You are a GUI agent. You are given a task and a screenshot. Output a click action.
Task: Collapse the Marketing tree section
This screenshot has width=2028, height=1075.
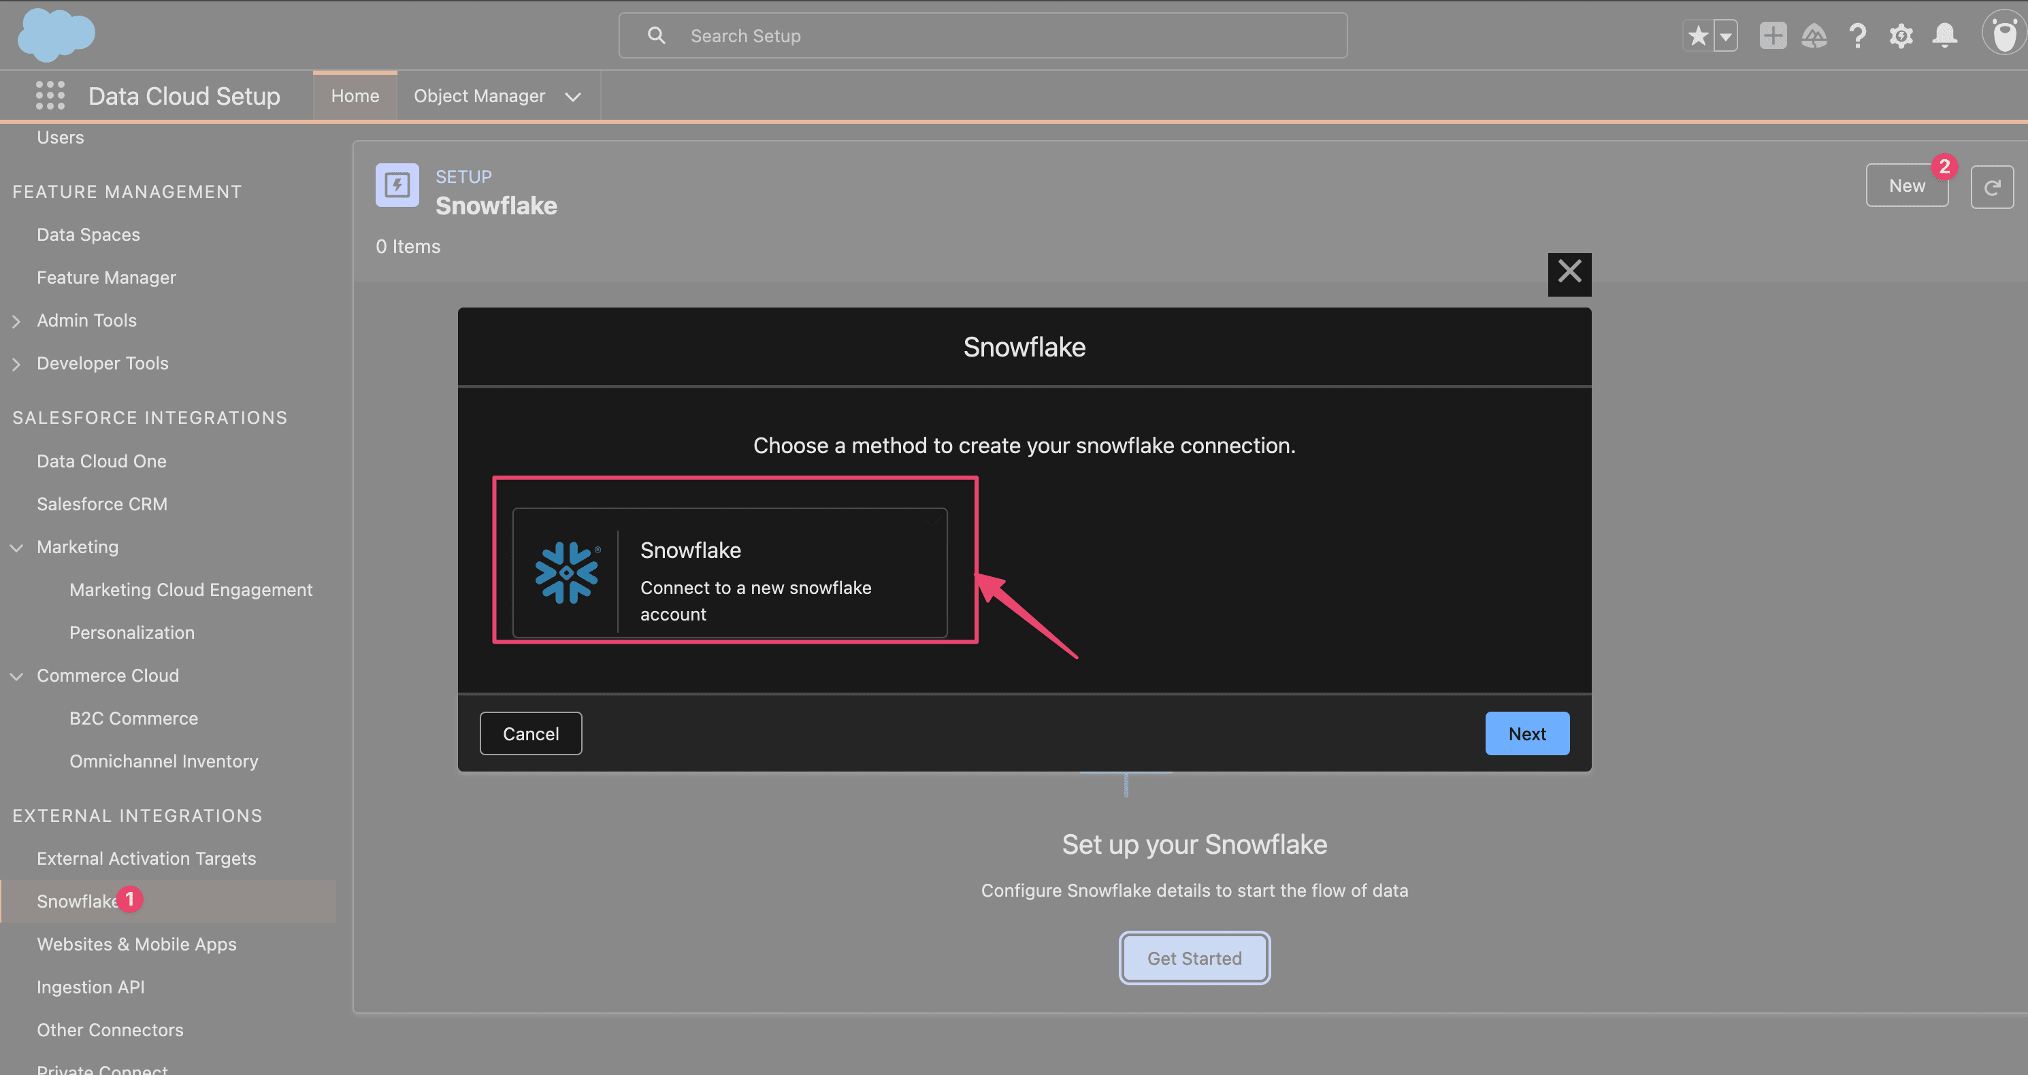point(16,548)
